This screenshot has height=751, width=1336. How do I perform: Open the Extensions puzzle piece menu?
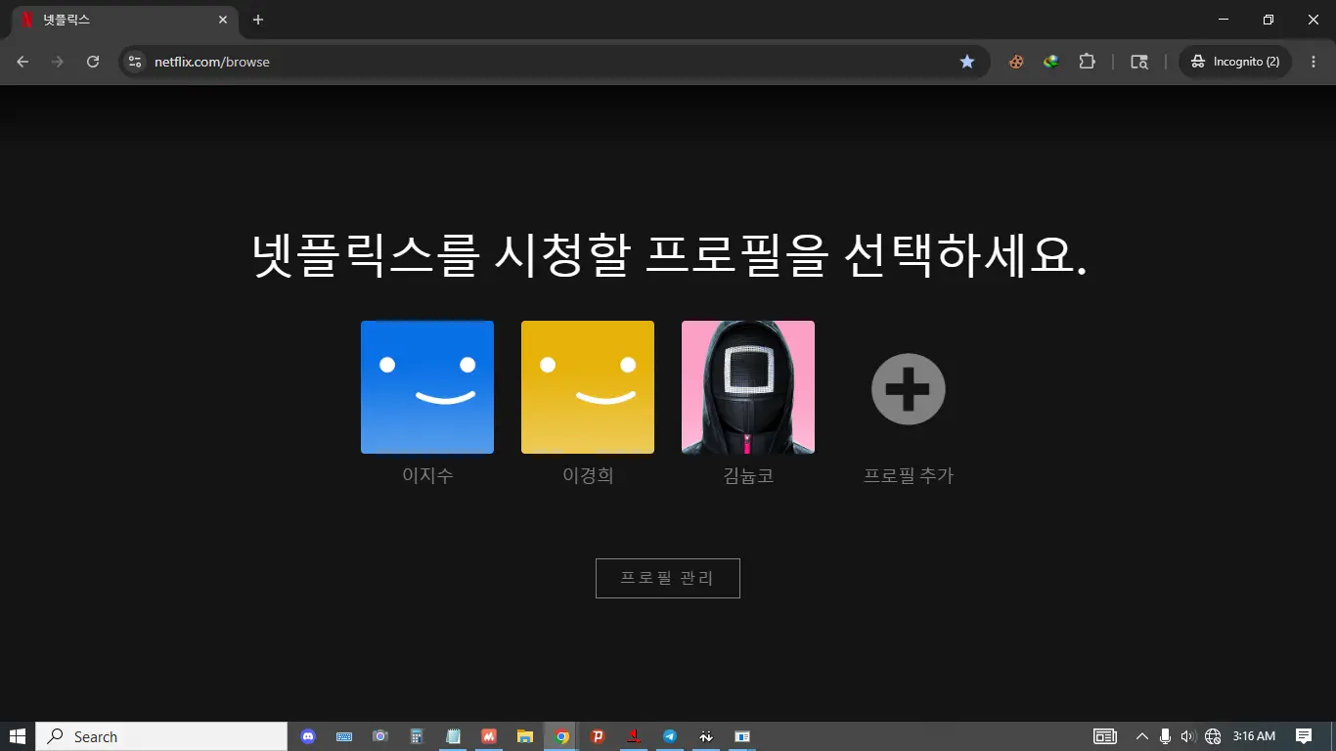(x=1087, y=62)
